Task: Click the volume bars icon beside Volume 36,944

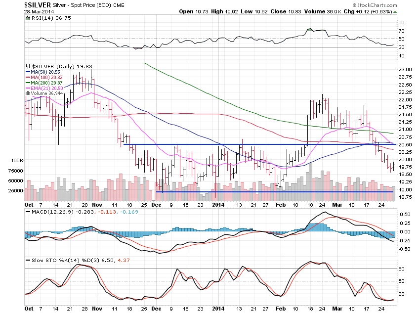Action: click(x=28, y=93)
